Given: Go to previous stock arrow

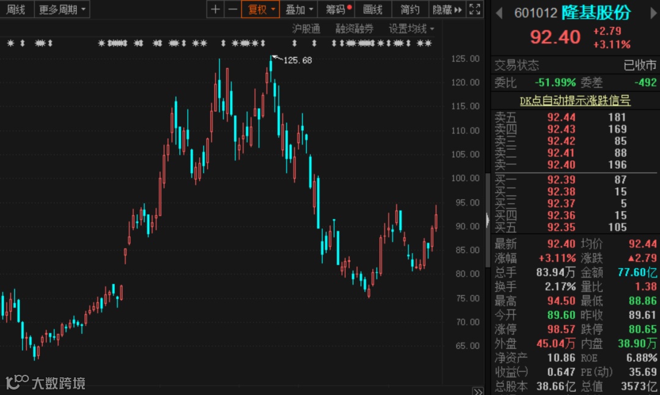Looking at the screenshot, I should (499, 13).
